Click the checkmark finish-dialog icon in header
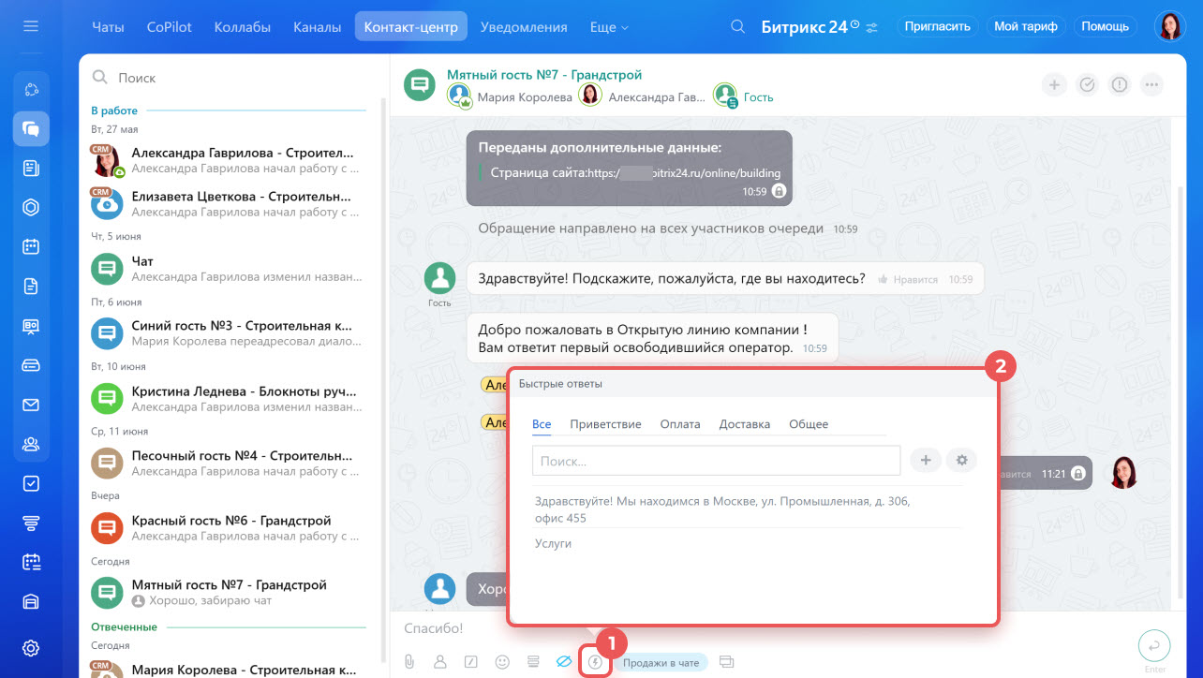This screenshot has height=678, width=1203. (1087, 85)
